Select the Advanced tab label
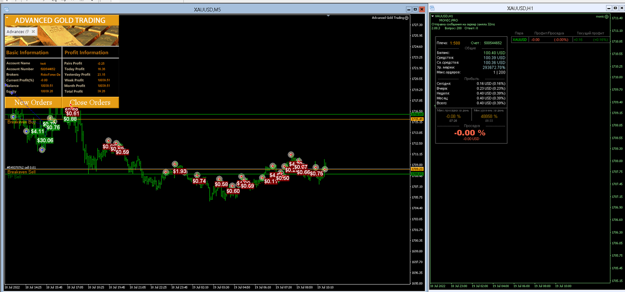 click(16, 31)
